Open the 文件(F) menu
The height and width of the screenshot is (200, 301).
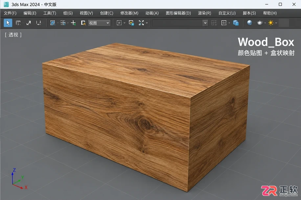pyautogui.click(x=10, y=13)
